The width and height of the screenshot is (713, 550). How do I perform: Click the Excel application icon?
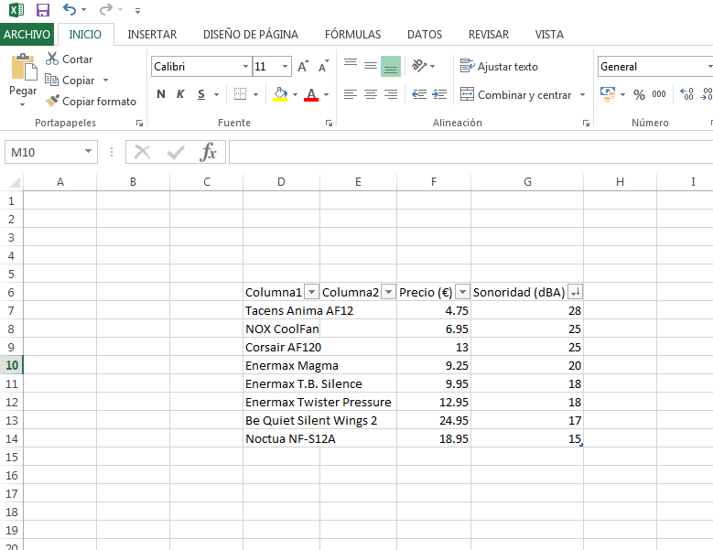point(16,9)
